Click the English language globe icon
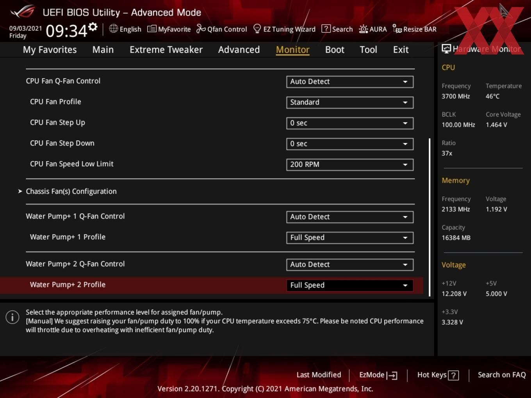This screenshot has height=398, width=531. coord(113,28)
